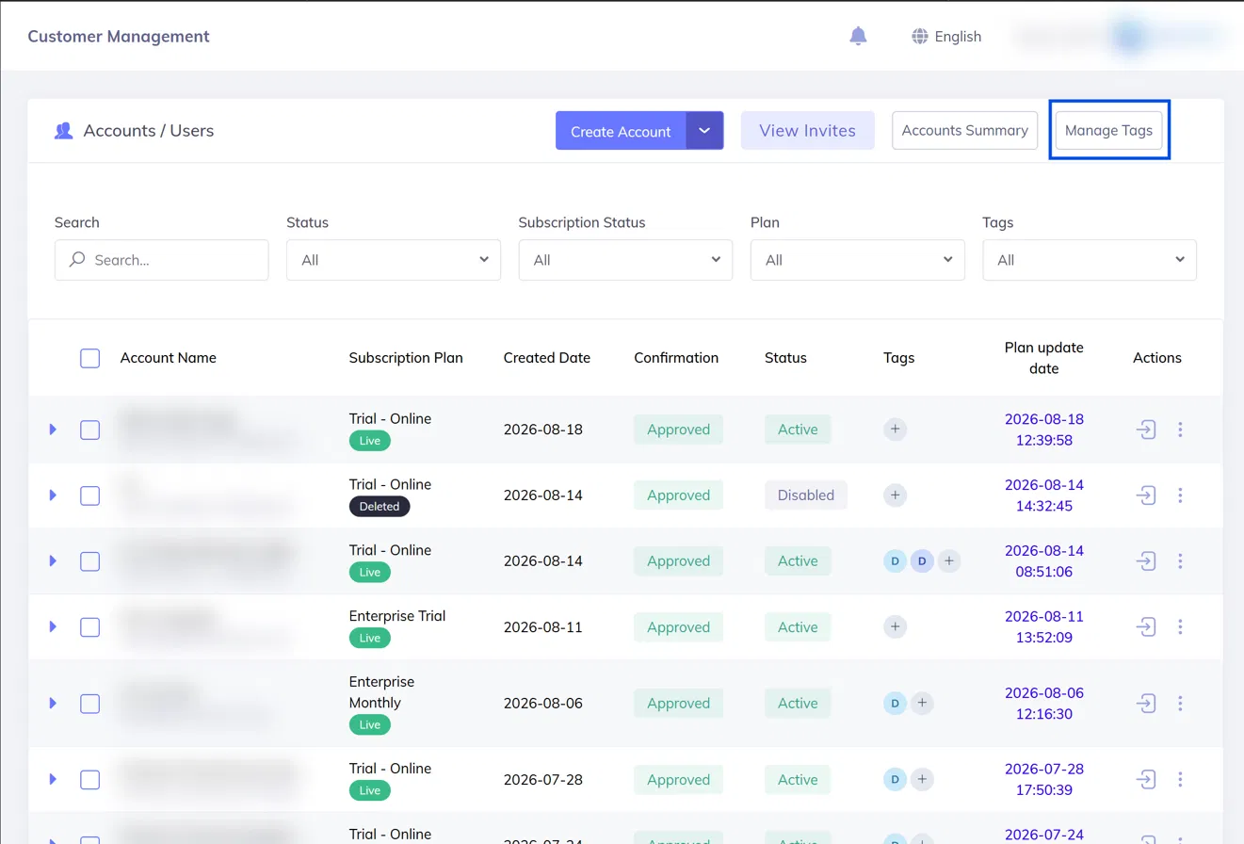Sort by Created Date column header
Screen dimensions: 1244x844
(547, 358)
